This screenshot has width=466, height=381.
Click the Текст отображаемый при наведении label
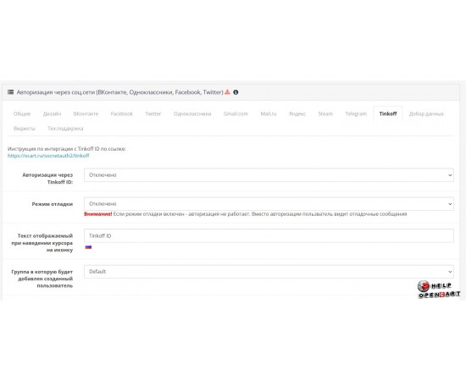42,243
